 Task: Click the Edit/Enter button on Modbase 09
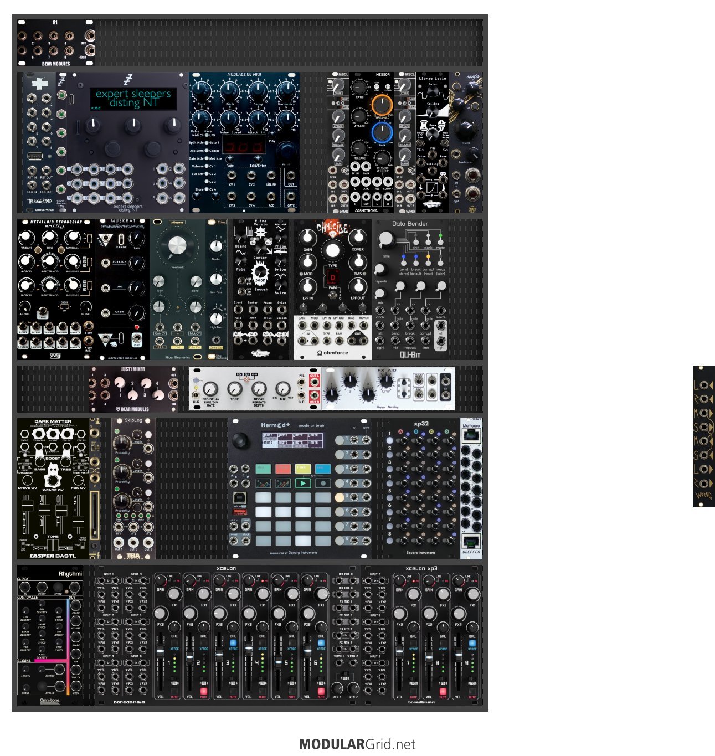[258, 158]
